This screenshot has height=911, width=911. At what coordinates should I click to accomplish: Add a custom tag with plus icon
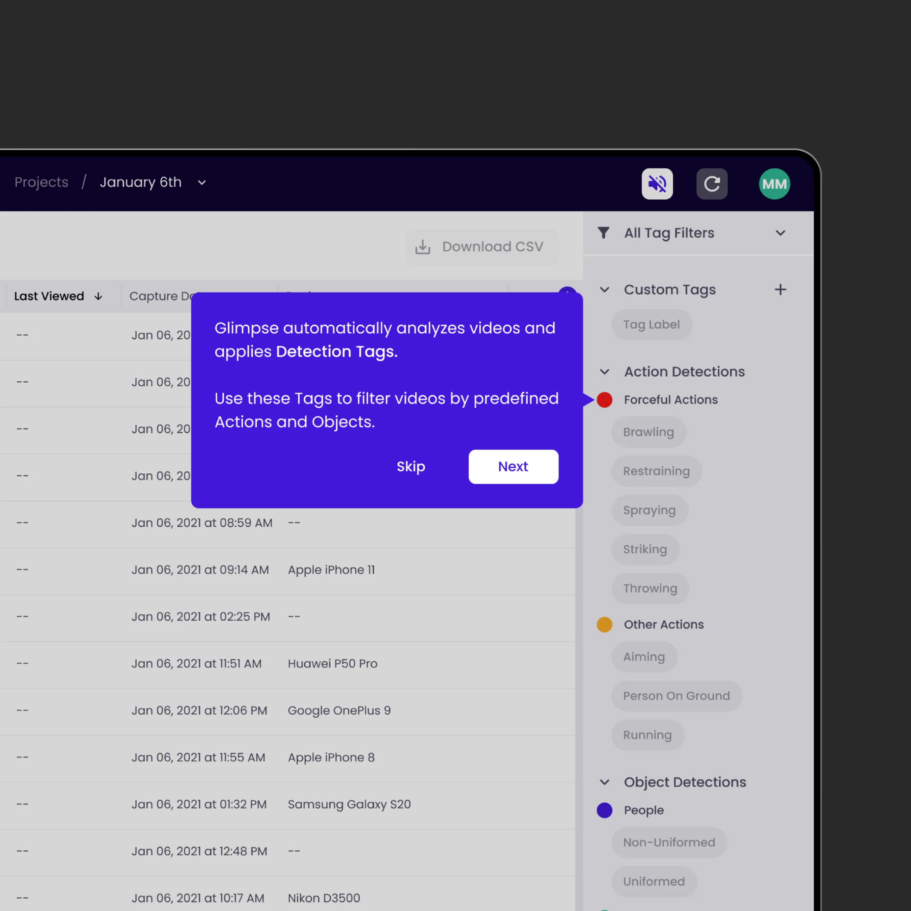(x=780, y=289)
